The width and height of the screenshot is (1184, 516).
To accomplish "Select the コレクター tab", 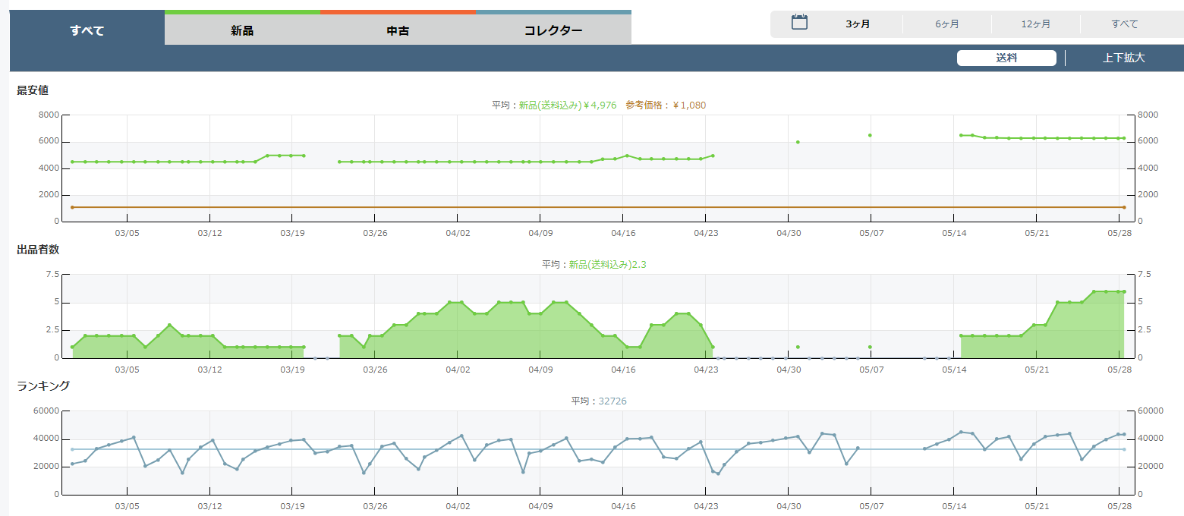I will pos(553,30).
